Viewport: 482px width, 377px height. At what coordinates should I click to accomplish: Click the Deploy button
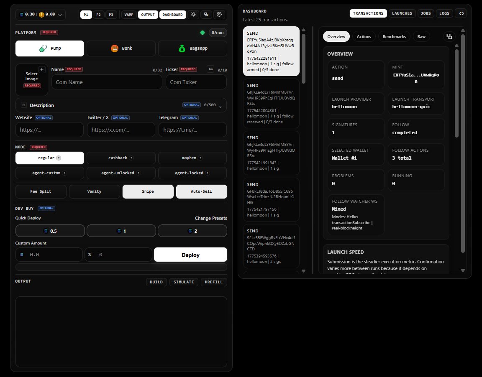[191, 255]
